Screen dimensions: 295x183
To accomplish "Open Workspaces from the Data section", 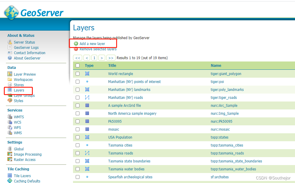I will (x=23, y=80).
